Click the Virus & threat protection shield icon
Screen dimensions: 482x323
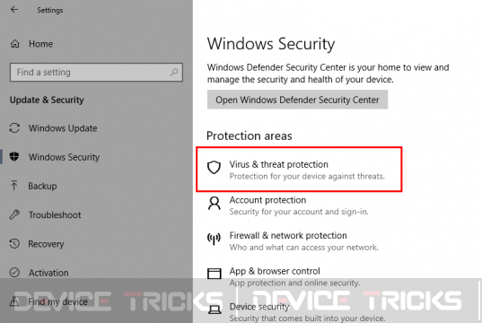pyautogui.click(x=214, y=168)
